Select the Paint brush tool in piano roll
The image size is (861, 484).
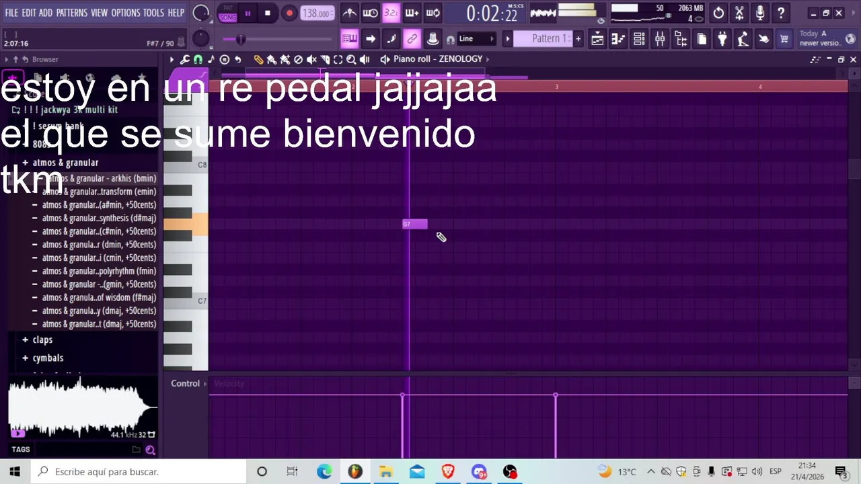[272, 59]
